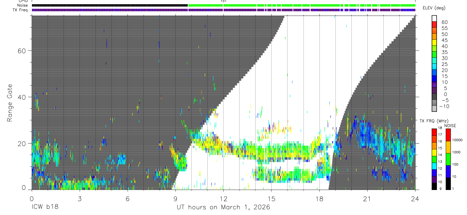Click the Range Gate axis tick 60
This screenshot has height=215, width=467.
pyautogui.click(x=22, y=51)
